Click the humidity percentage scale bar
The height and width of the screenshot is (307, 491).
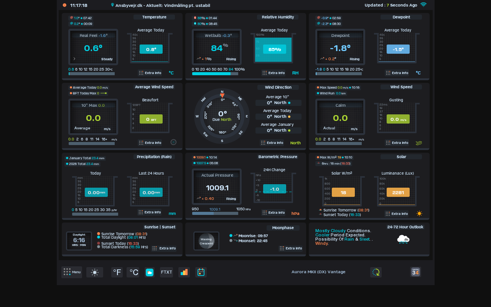click(x=215, y=74)
